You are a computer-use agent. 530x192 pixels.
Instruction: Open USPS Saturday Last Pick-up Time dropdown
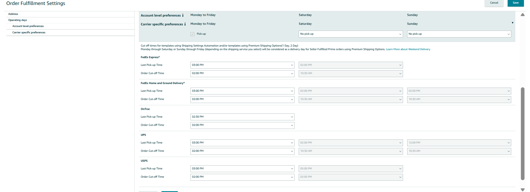(351, 169)
